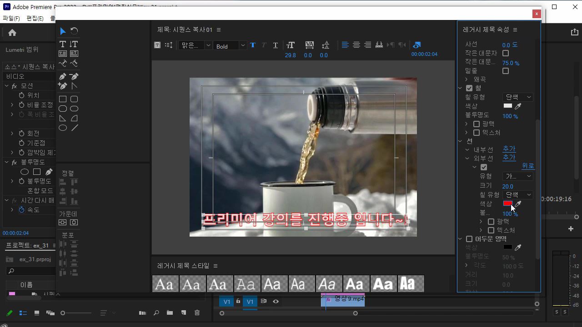Image resolution: width=582 pixels, height=327 pixels.
Task: Open stroke 칠 유형 dropdown
Action: point(518,195)
